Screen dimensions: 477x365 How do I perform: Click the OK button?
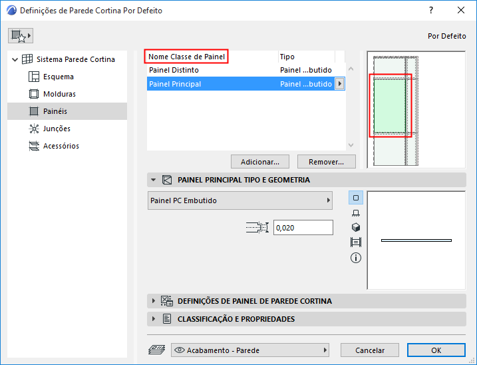(x=436, y=350)
